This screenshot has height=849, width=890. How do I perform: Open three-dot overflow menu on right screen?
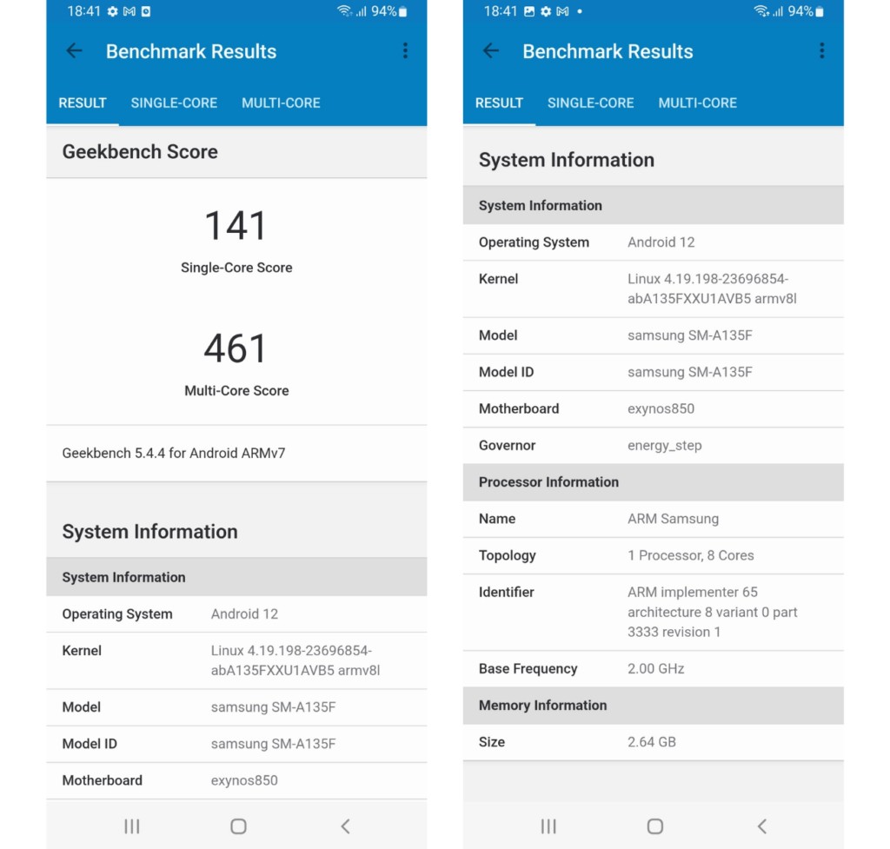click(822, 50)
